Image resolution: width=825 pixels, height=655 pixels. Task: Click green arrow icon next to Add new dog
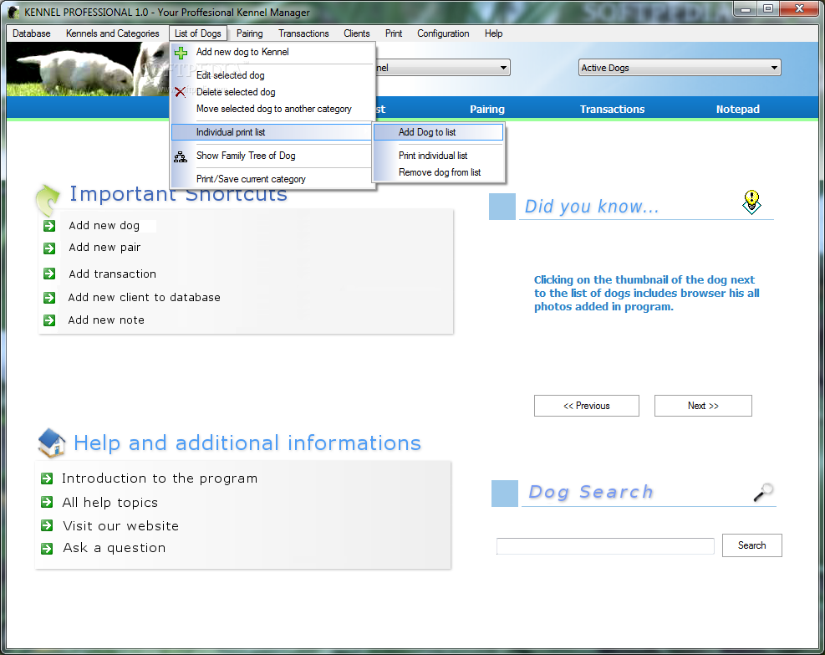[x=49, y=226]
